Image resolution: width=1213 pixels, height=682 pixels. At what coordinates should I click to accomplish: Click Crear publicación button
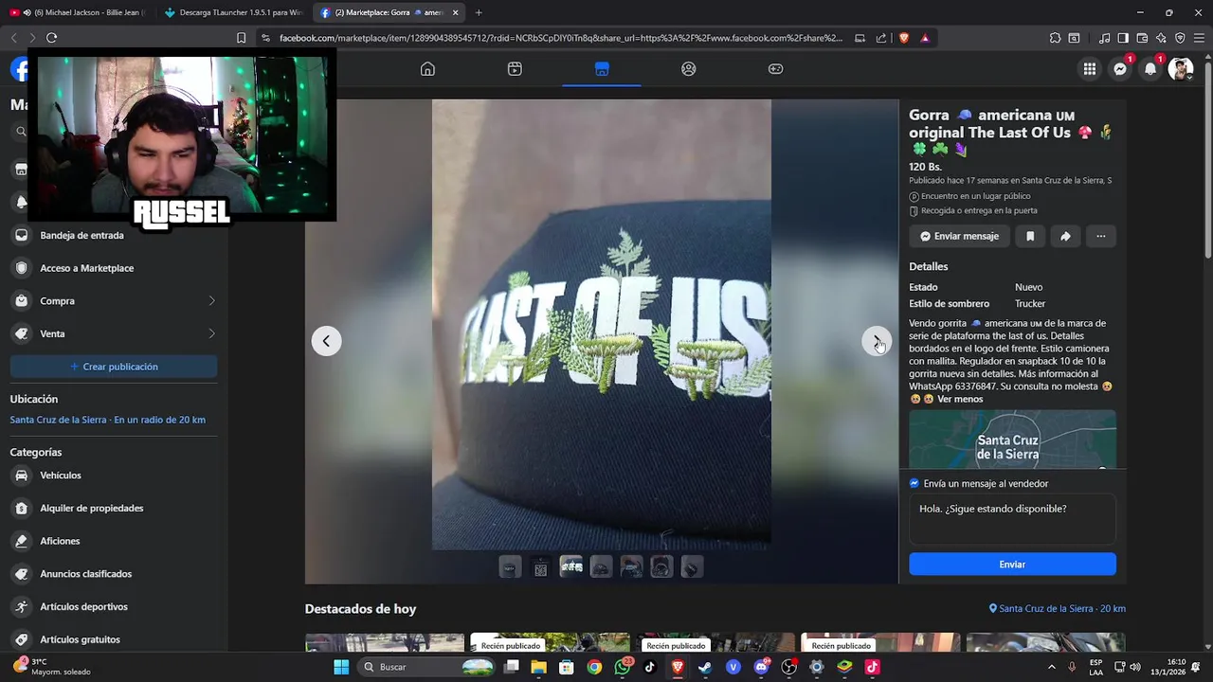[114, 367]
